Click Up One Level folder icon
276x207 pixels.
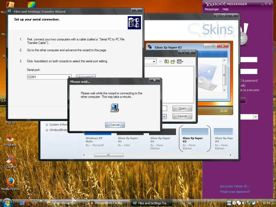point(167,61)
